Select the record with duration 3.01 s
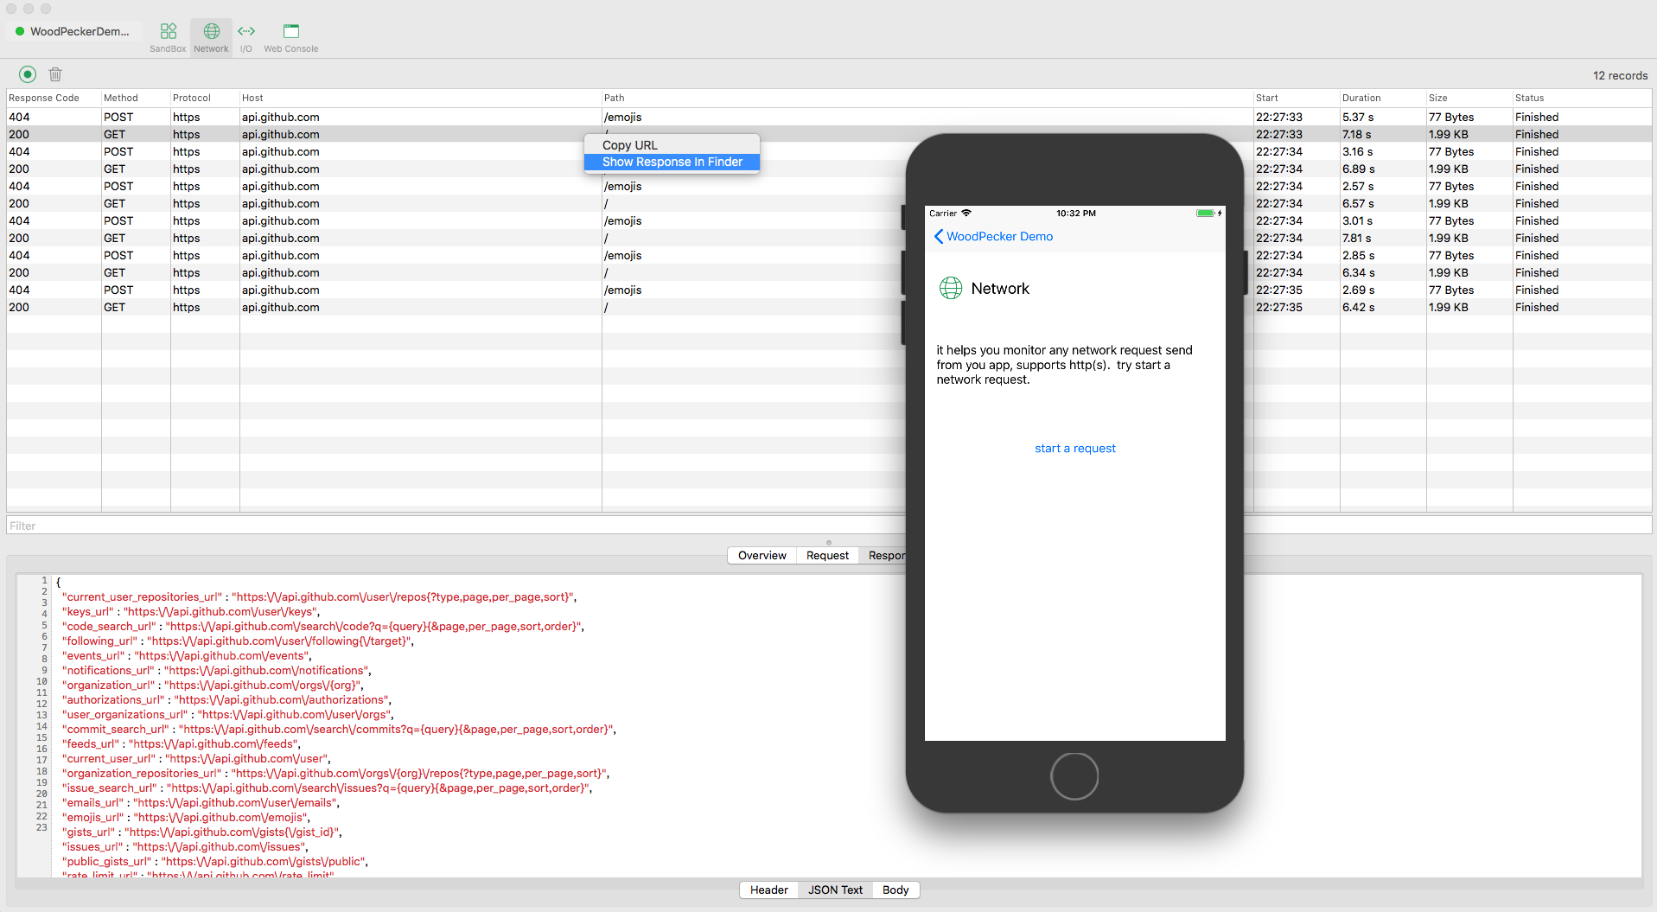 pos(829,220)
